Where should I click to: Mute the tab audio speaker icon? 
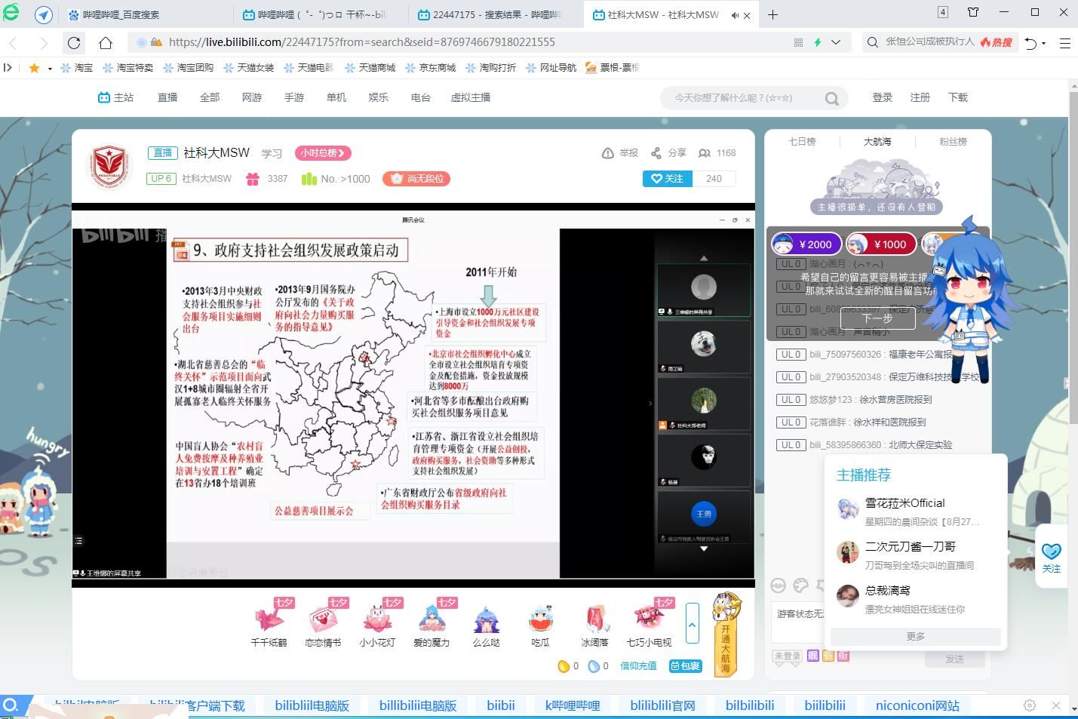pos(735,15)
